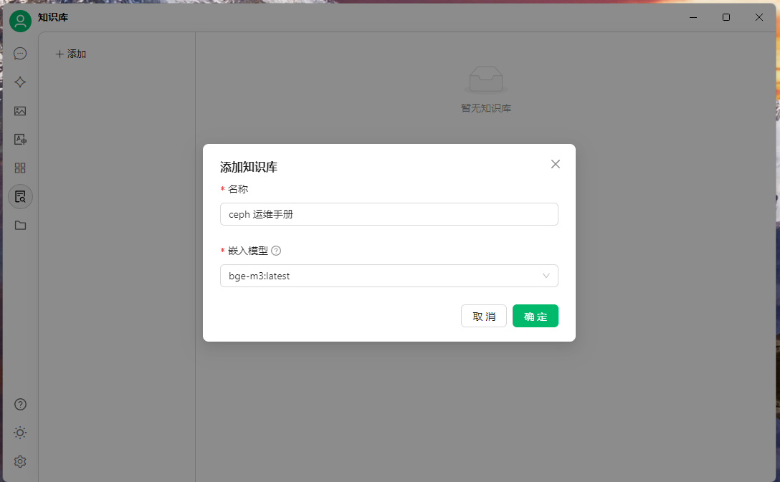This screenshot has height=482, width=780.
Task: Expand the embedding model dropdown bge-m3:latest
Action: pyautogui.click(x=389, y=276)
